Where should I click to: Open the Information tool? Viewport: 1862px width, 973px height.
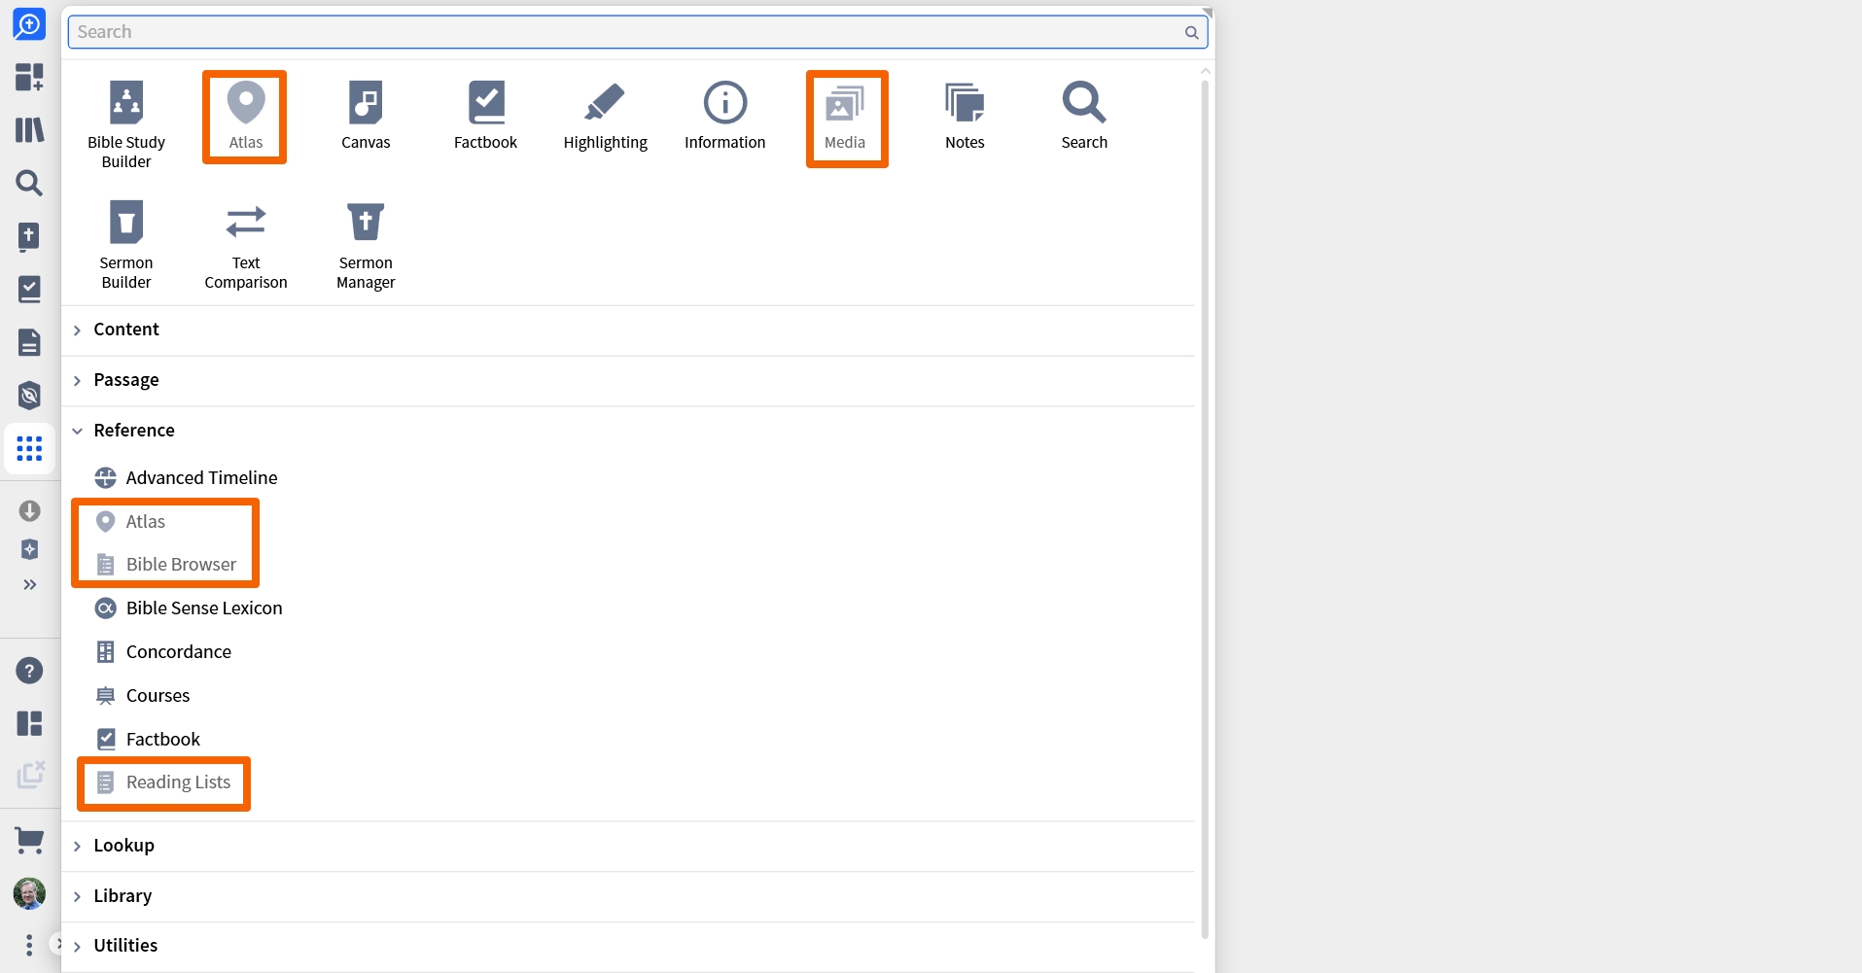(725, 116)
